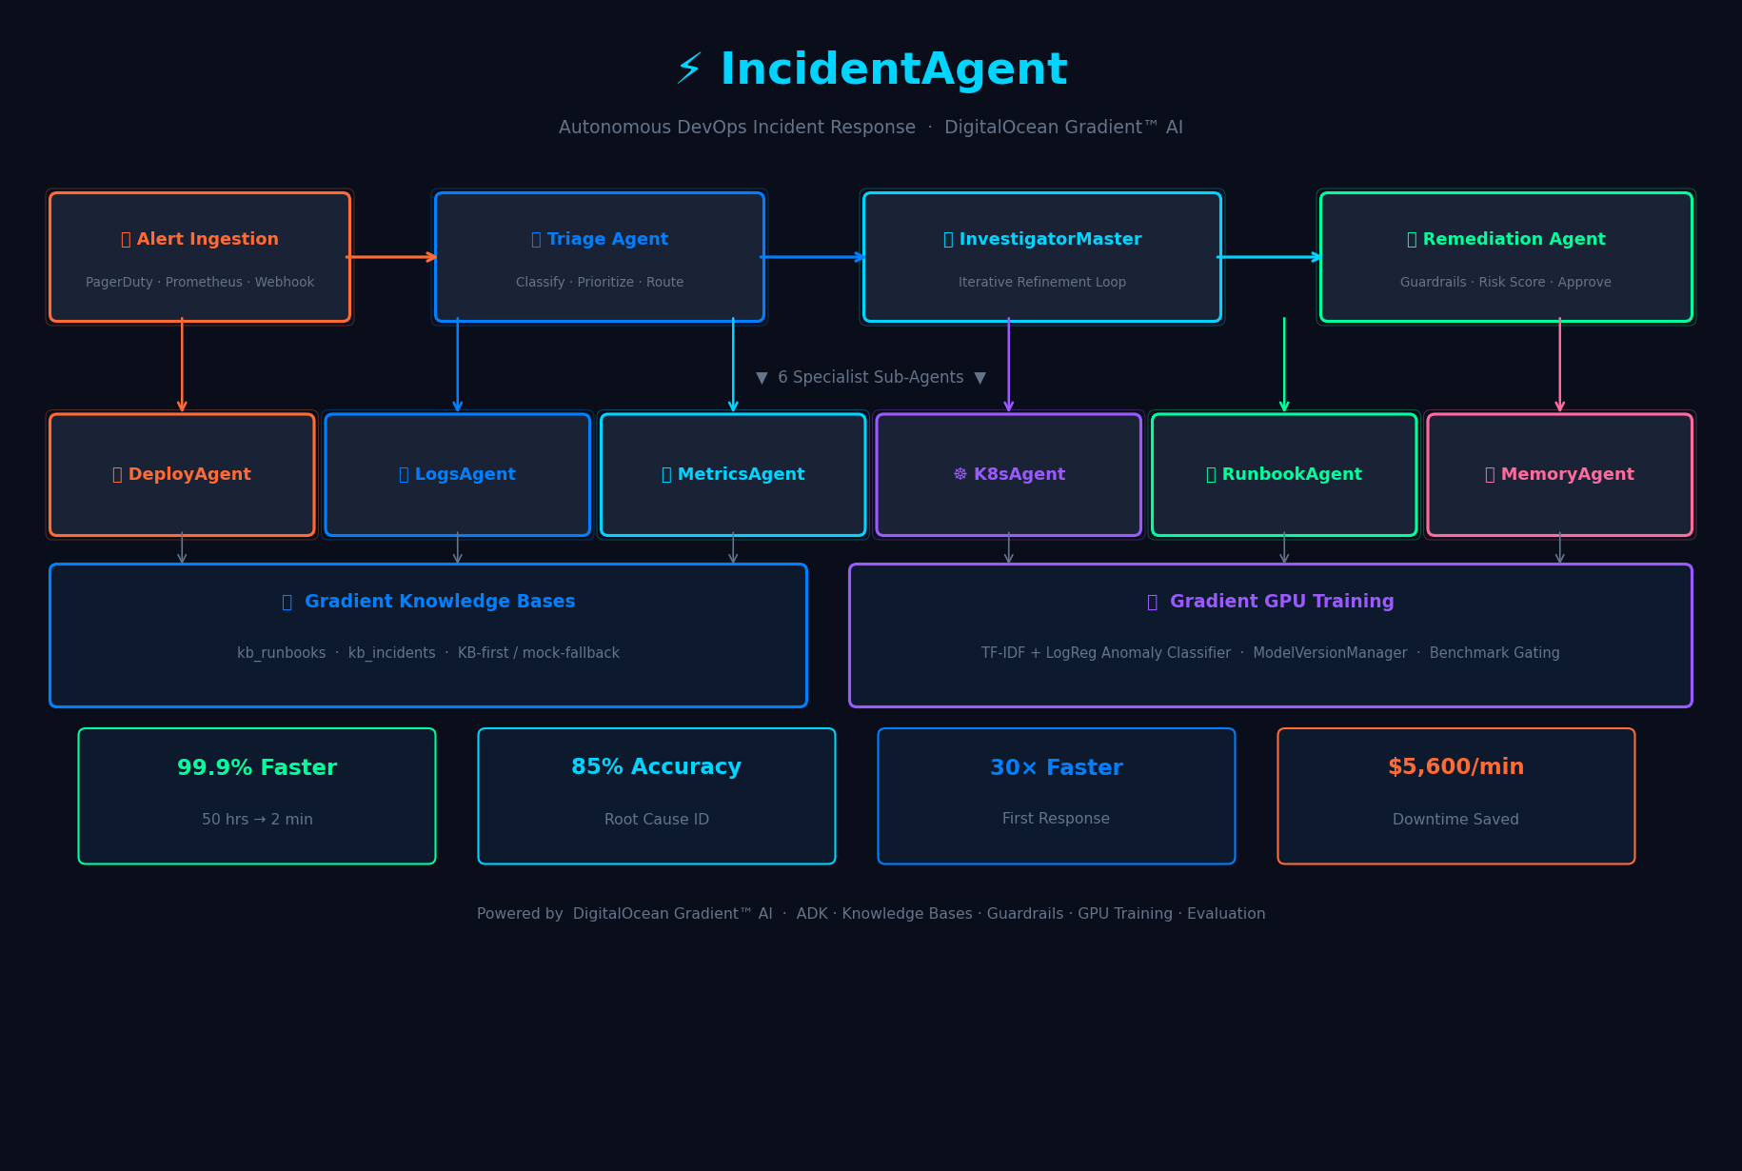
Task: Click the '99.9% Faster' metric
Action: tap(257, 768)
